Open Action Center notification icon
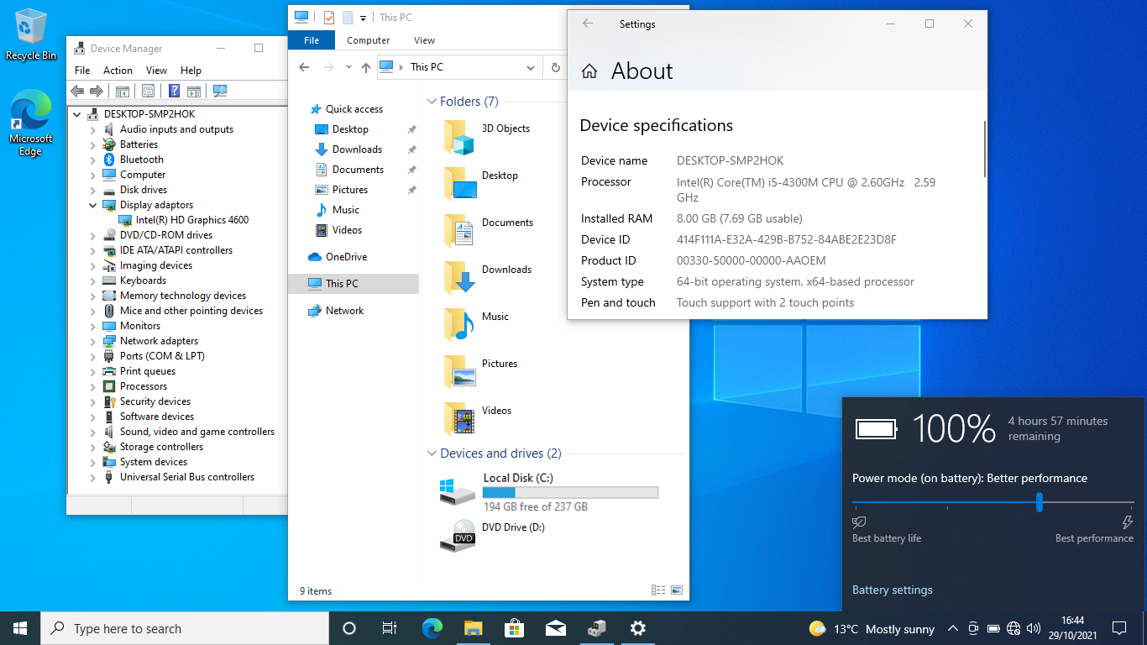 coord(1118,628)
